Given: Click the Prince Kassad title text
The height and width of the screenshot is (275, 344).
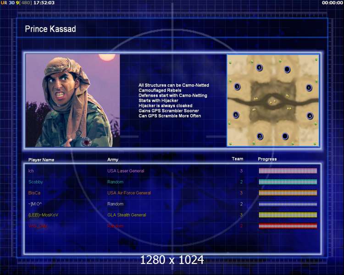Looking at the screenshot, I should click(x=50, y=29).
